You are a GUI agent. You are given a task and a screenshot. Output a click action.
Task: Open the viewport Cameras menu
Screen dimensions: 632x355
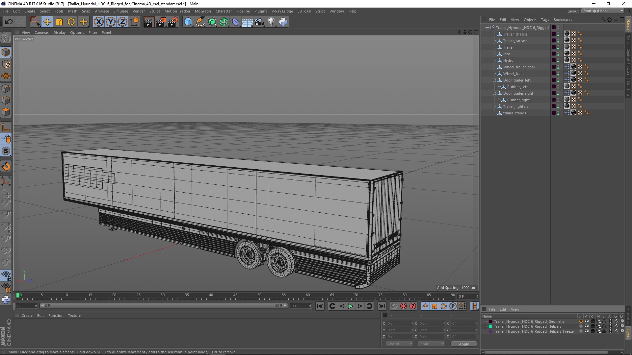(41, 33)
